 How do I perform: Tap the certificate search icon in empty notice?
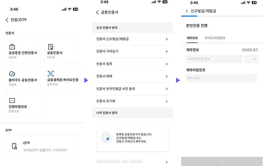pos(106,138)
